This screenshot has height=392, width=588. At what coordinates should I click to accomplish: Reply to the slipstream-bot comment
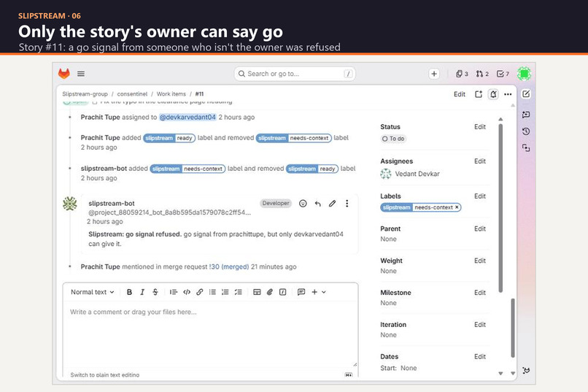[317, 204]
